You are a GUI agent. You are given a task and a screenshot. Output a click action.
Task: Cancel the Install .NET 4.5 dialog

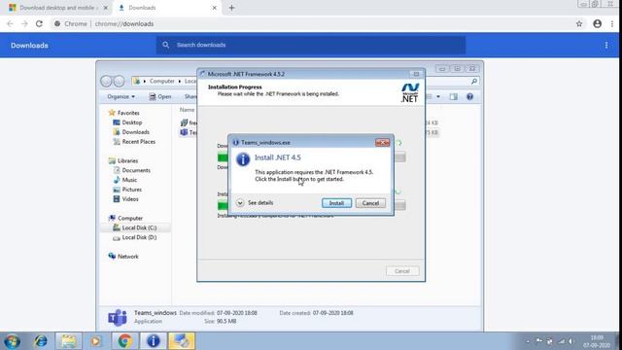point(370,203)
